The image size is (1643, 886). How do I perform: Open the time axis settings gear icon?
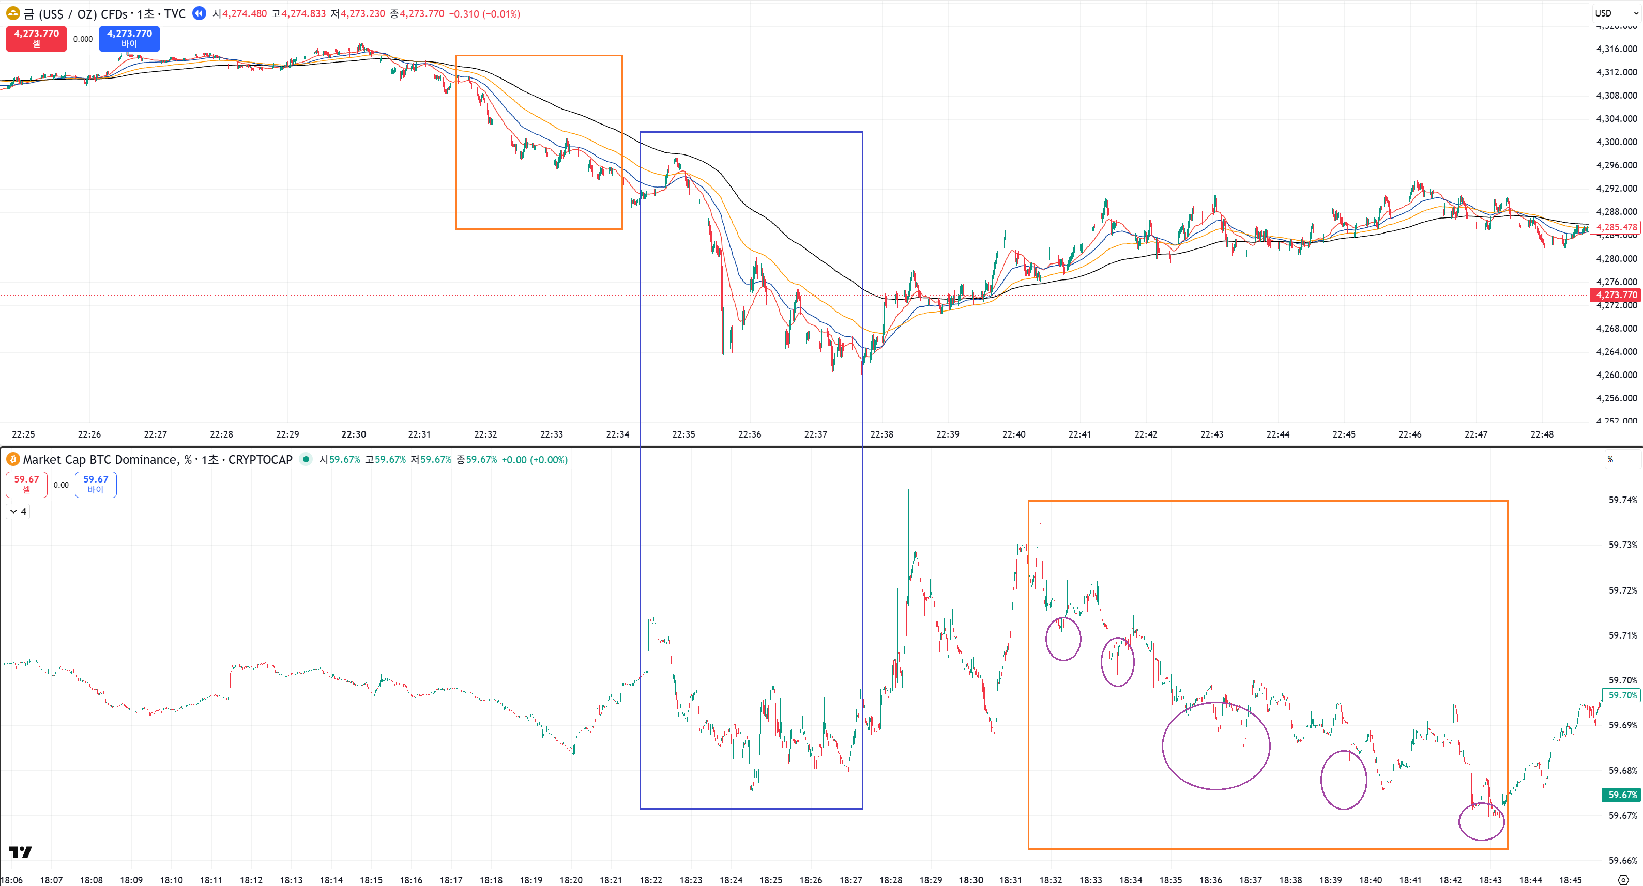1623,880
